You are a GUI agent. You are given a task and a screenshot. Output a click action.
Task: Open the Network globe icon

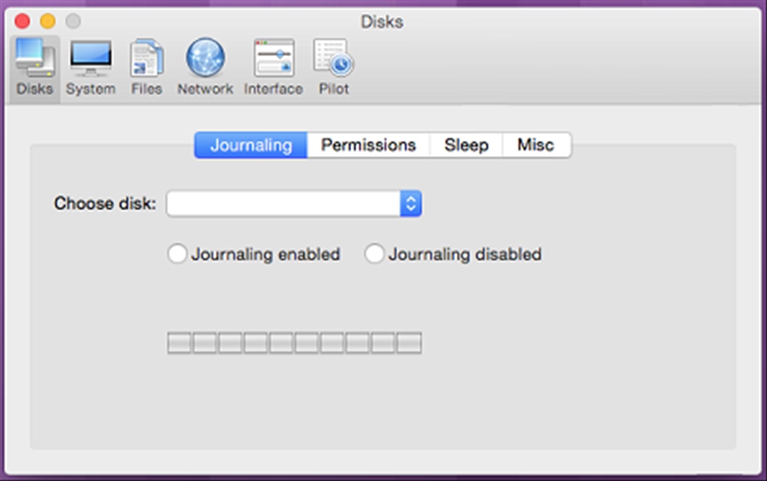click(205, 58)
